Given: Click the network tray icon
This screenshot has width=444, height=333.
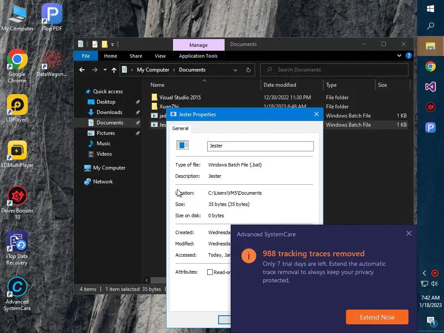Looking at the screenshot, I should [424, 284].
